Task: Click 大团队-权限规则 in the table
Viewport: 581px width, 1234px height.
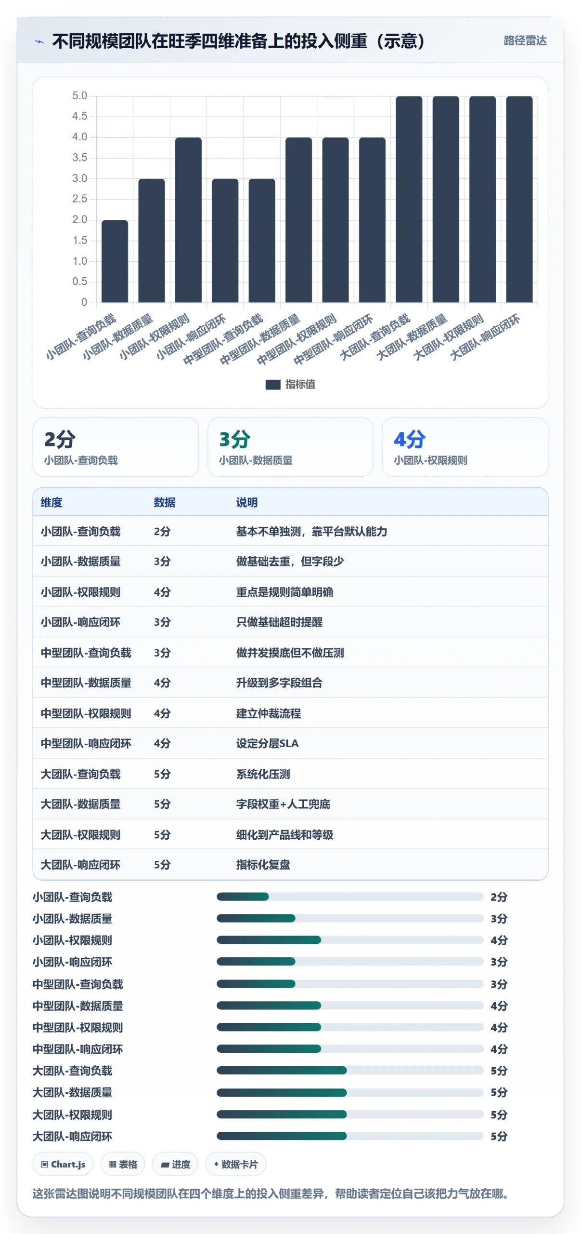Action: pos(80,835)
